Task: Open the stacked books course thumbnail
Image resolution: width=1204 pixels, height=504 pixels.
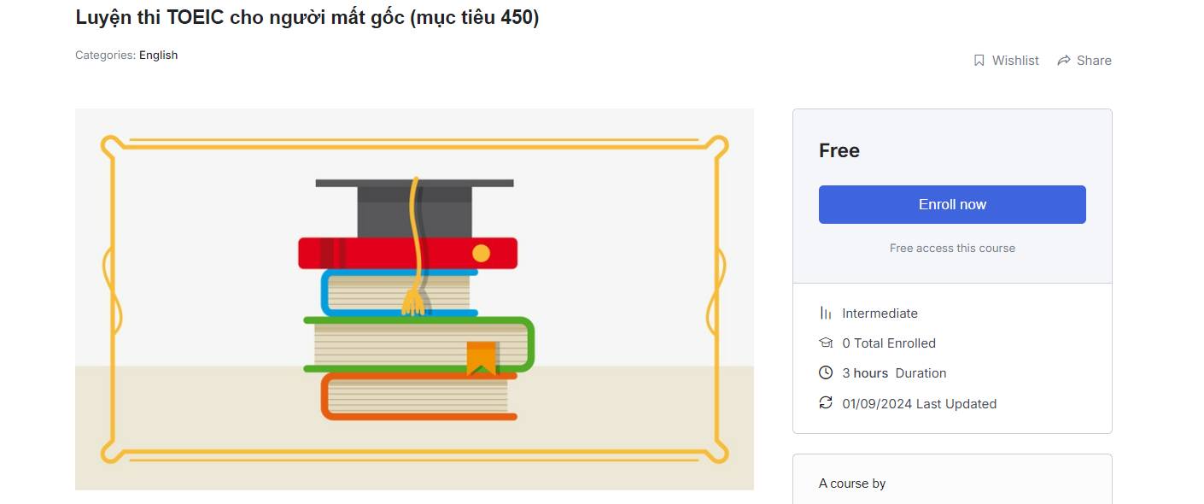Action: point(414,299)
